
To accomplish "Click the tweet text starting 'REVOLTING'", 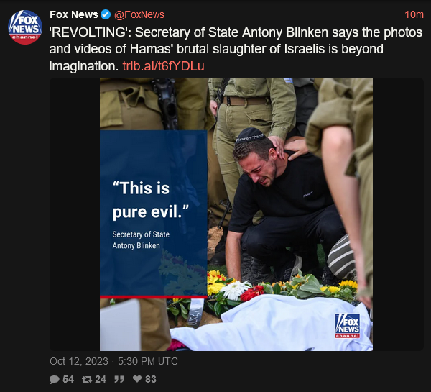I will [236, 49].
